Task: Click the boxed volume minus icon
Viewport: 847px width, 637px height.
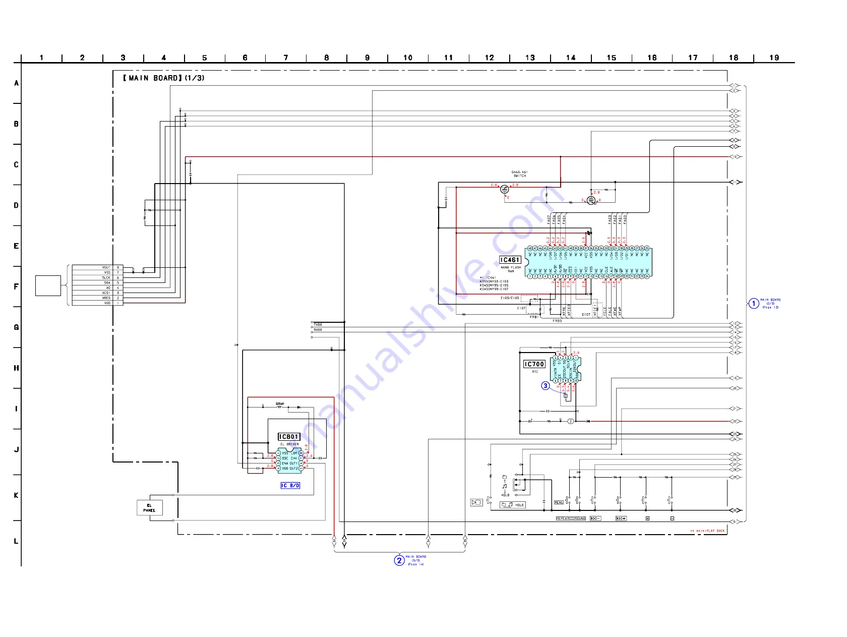Action: (673, 518)
